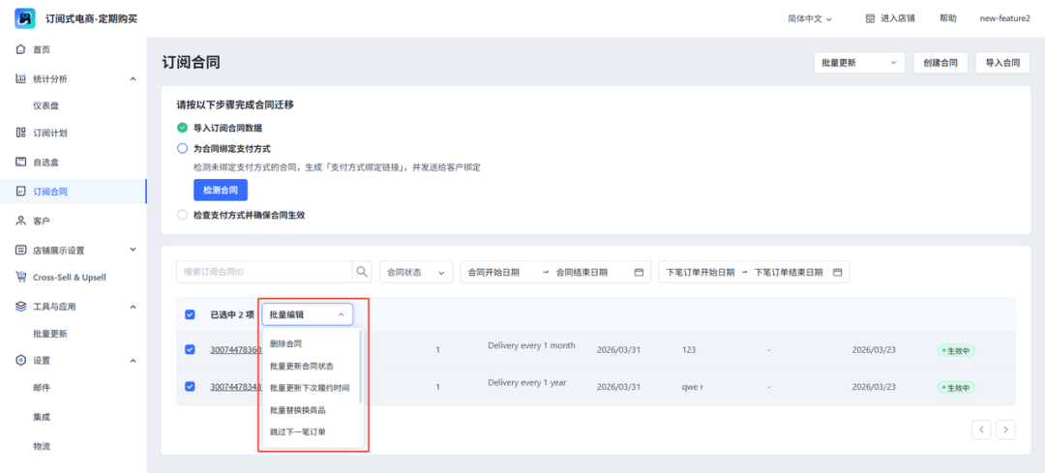1045x473 pixels.
Task: Open 客户 via its person icon
Action: (x=21, y=221)
